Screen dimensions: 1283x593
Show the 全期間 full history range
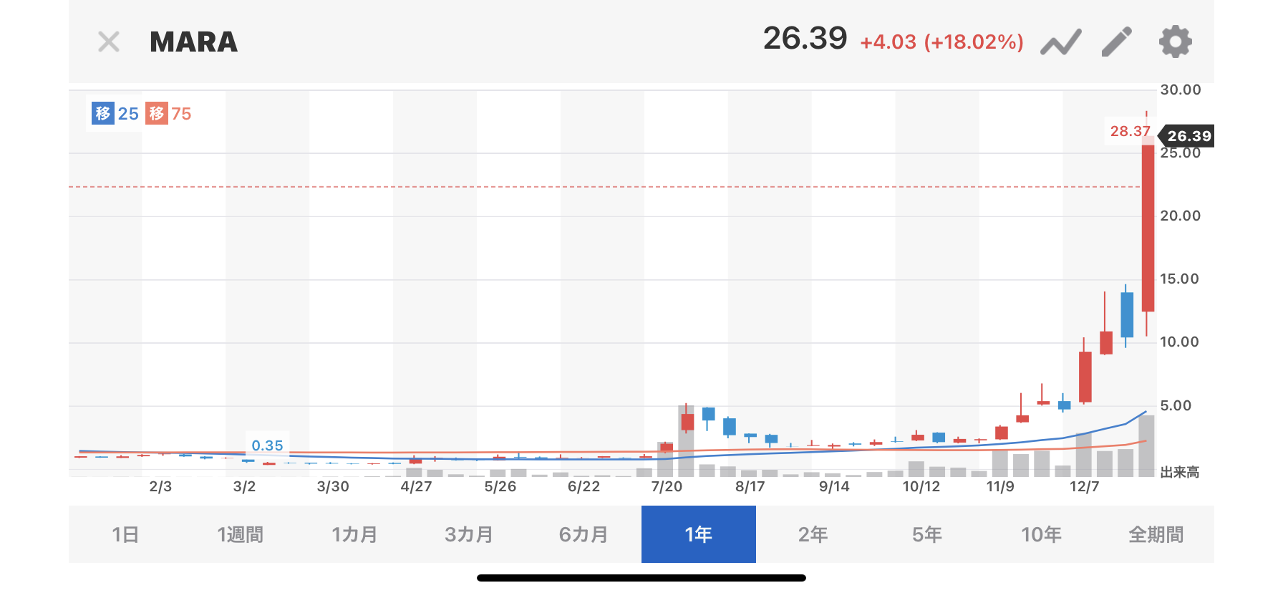coord(1156,534)
